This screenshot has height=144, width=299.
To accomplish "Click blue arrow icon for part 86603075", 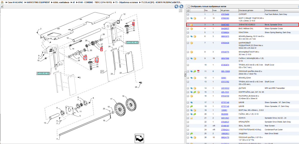I will pos(191,36).
